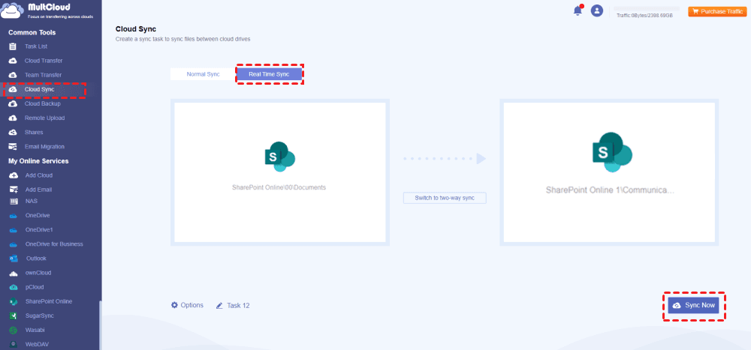
Task: Click the sidebar vertical scrollbar
Action: point(100,325)
